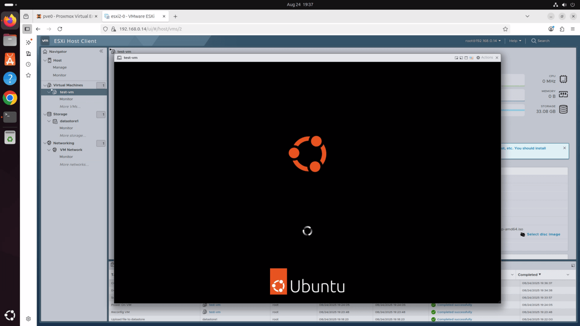
Task: Reload the current page
Action: coord(60,29)
